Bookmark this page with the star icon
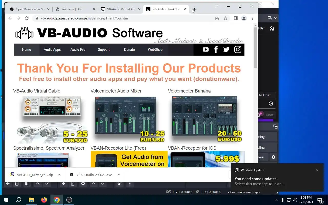This screenshot has width=328, height=205. (x=225, y=18)
